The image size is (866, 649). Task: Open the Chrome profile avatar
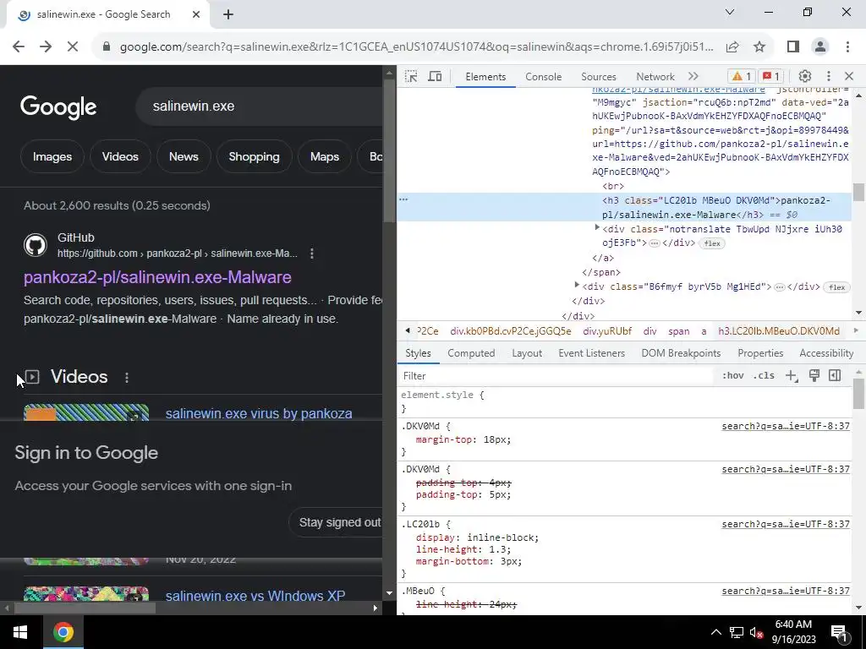[820, 47]
